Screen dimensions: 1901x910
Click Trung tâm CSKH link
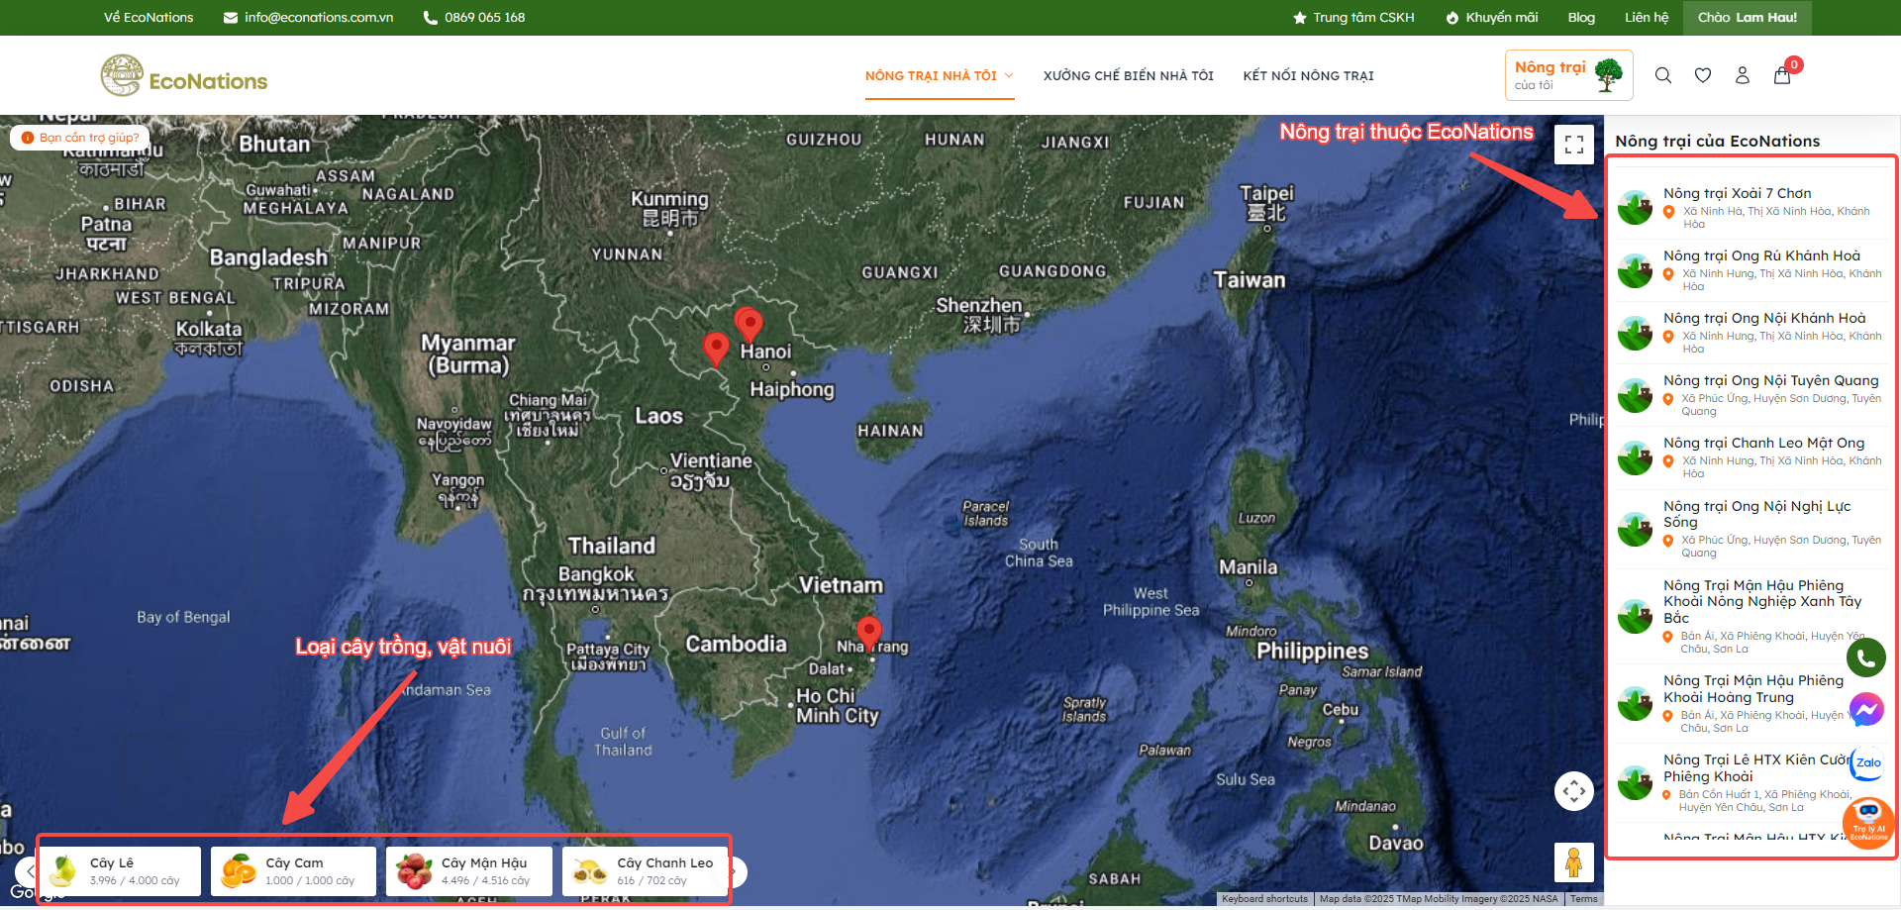1363,18
